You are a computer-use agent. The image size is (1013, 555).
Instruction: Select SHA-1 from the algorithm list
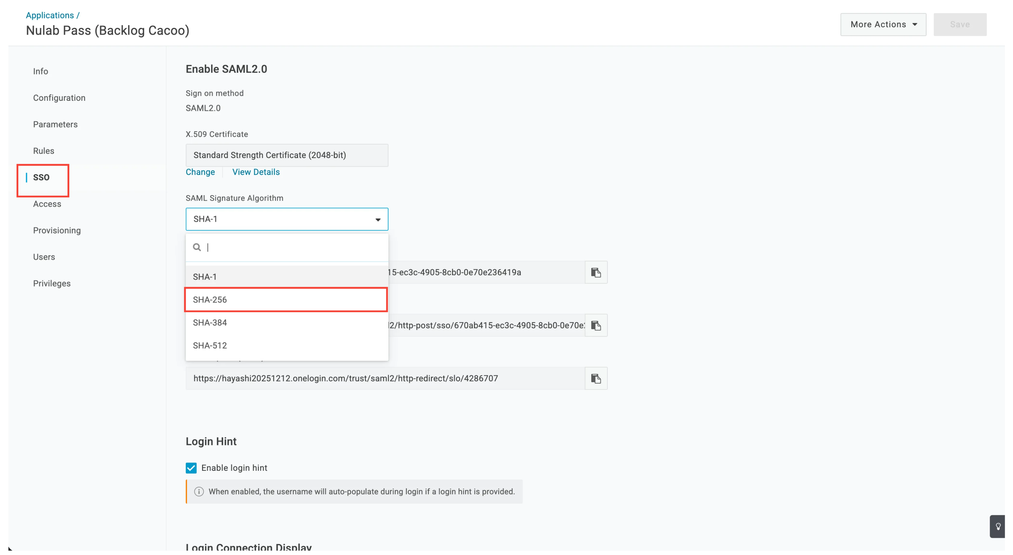pyautogui.click(x=287, y=277)
